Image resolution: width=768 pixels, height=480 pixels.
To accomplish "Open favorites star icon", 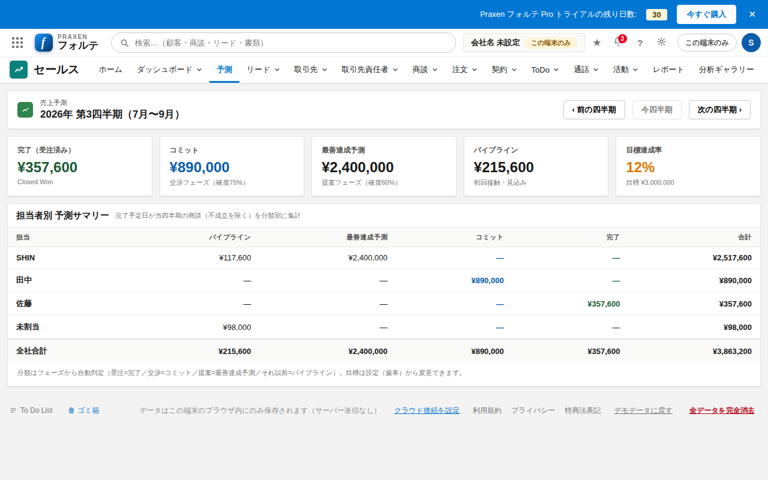I will coord(597,43).
